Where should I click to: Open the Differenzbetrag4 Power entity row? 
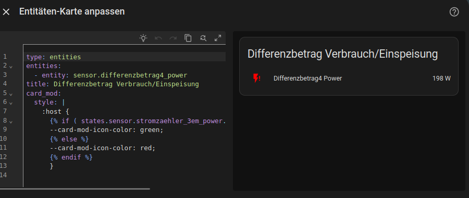click(349, 78)
